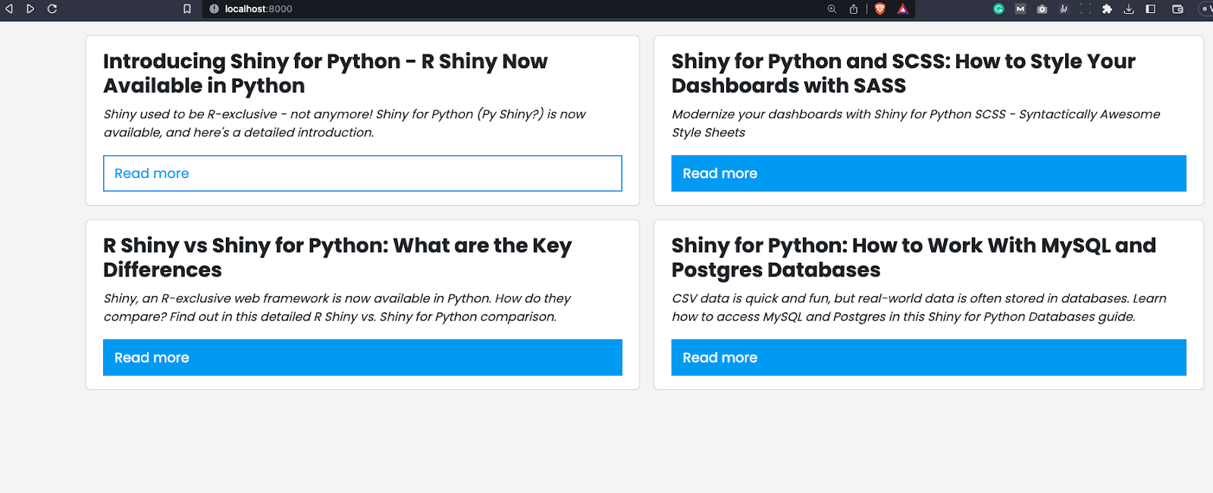This screenshot has width=1213, height=493.
Task: Bookmark this page with the bookmark icon
Action: coord(187,9)
